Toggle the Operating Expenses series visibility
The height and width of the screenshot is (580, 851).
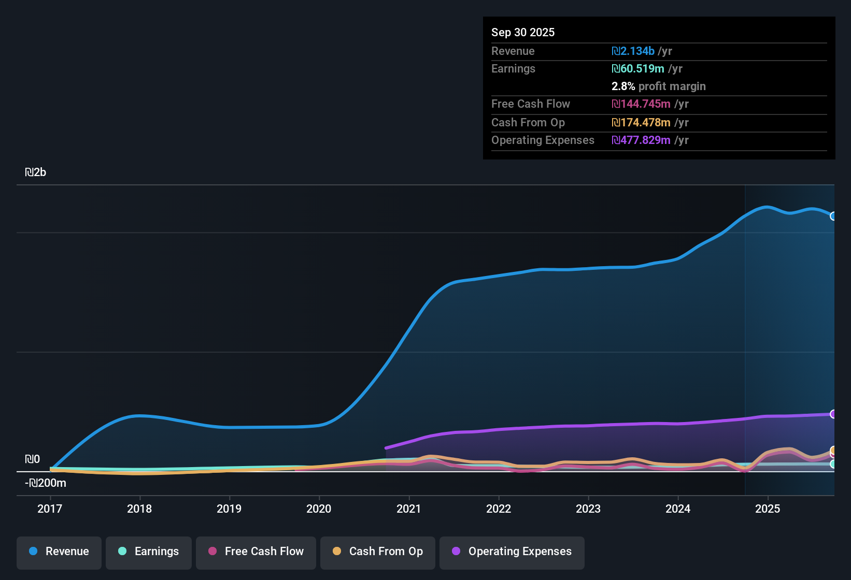(x=512, y=552)
